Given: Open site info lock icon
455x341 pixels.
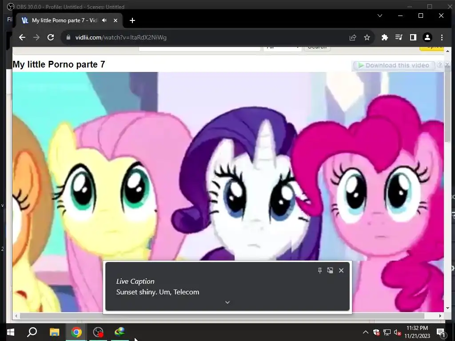Looking at the screenshot, I should 68,37.
